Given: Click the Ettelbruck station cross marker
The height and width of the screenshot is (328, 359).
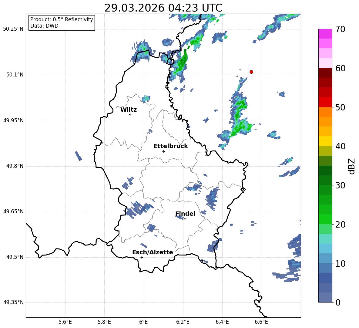Looking at the screenshot, I should (163, 151).
